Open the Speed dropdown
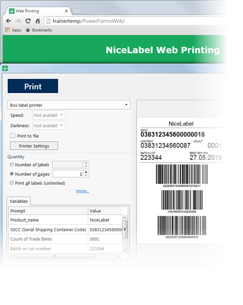 pyautogui.click(x=49, y=115)
